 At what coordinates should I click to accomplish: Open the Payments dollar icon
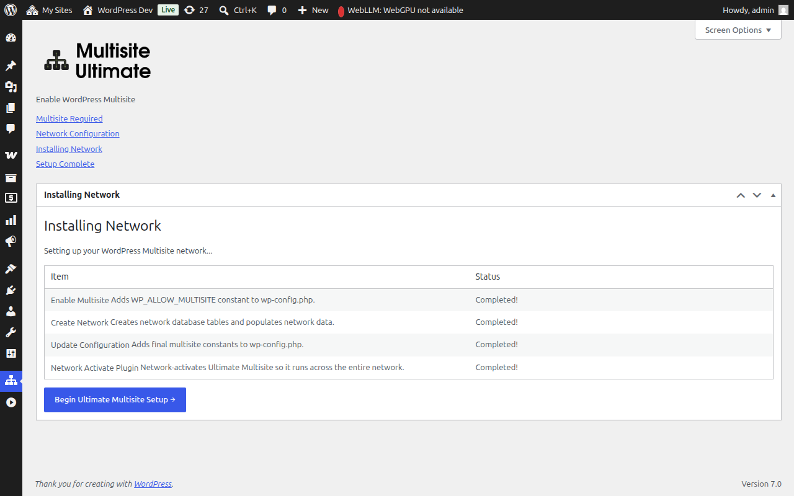coord(11,198)
